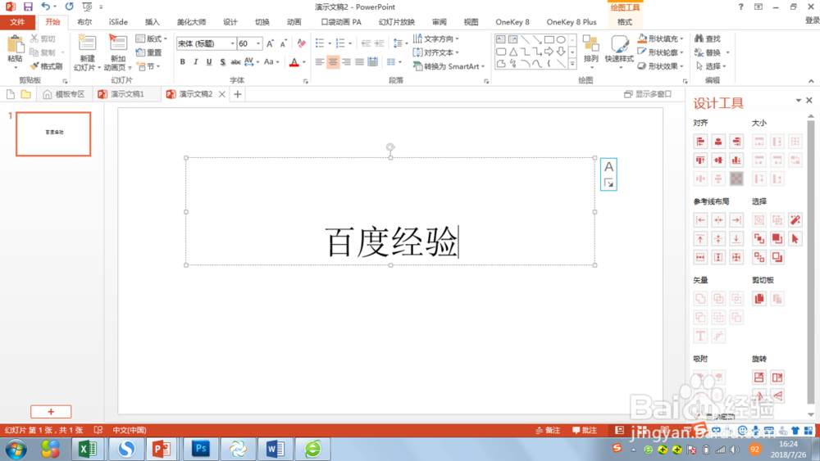Switch to the iSlide ribbon tab

(x=118, y=22)
